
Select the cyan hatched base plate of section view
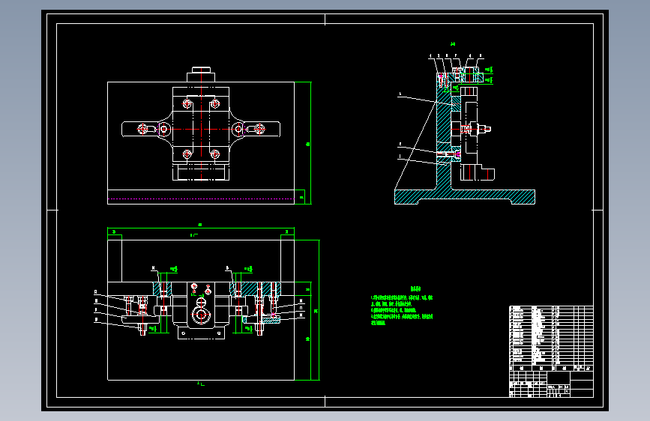click(465, 197)
